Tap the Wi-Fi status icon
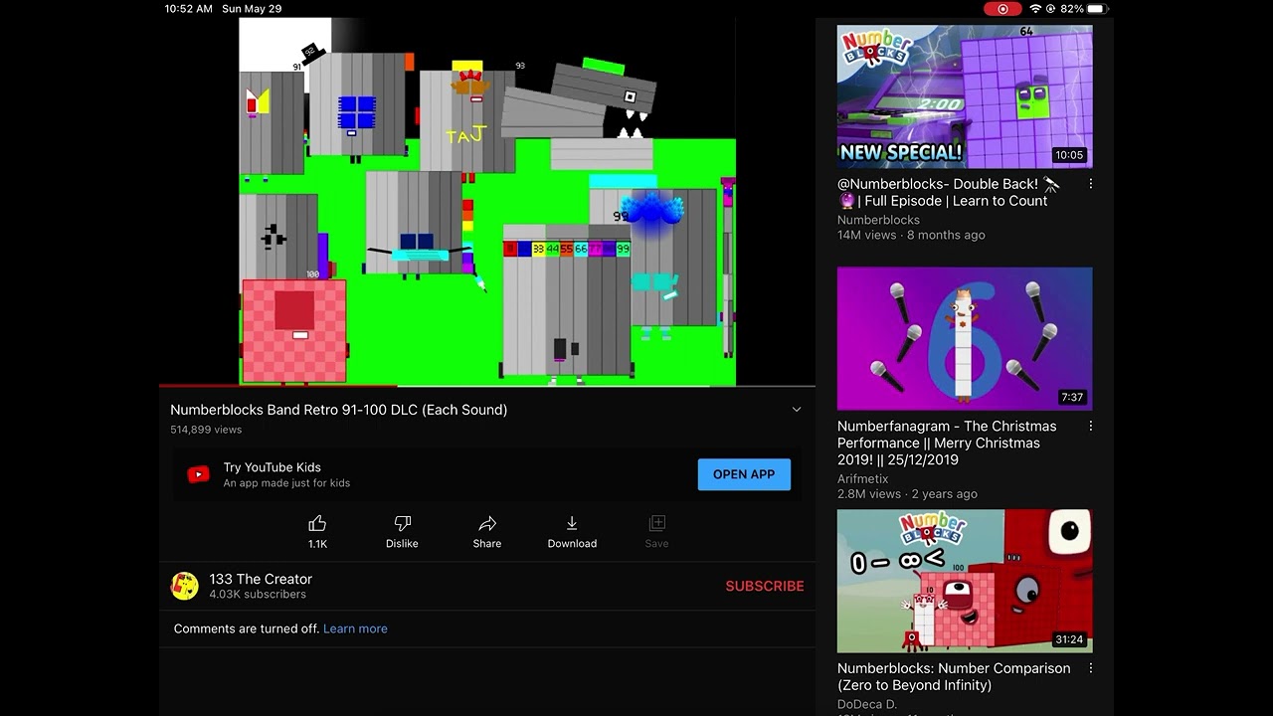1273x716 pixels. pyautogui.click(x=1035, y=9)
